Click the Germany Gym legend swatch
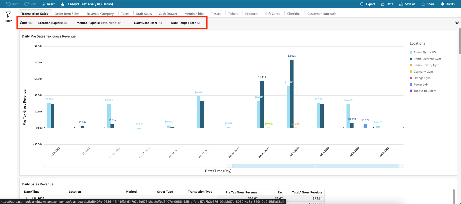Screen dimensions: 461x204 (411, 72)
